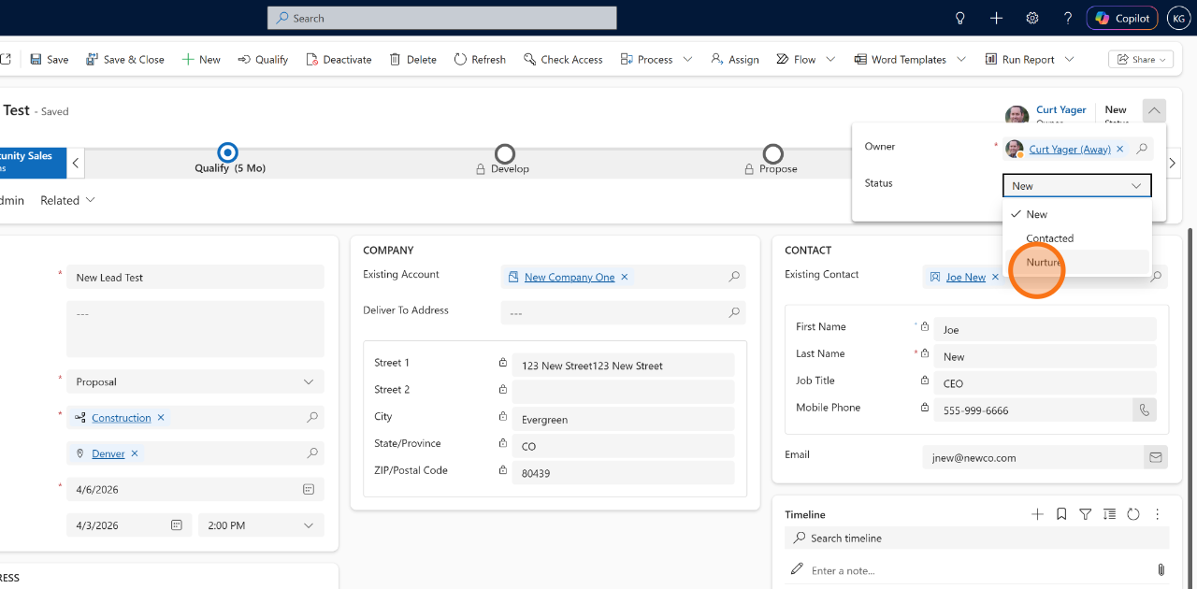Click the search icon in the Owner lookup

(x=1142, y=149)
